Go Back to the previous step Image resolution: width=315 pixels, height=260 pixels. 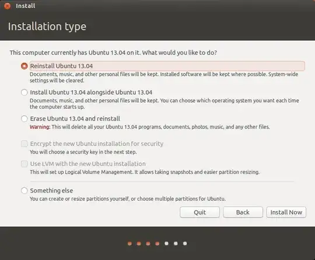click(x=243, y=212)
